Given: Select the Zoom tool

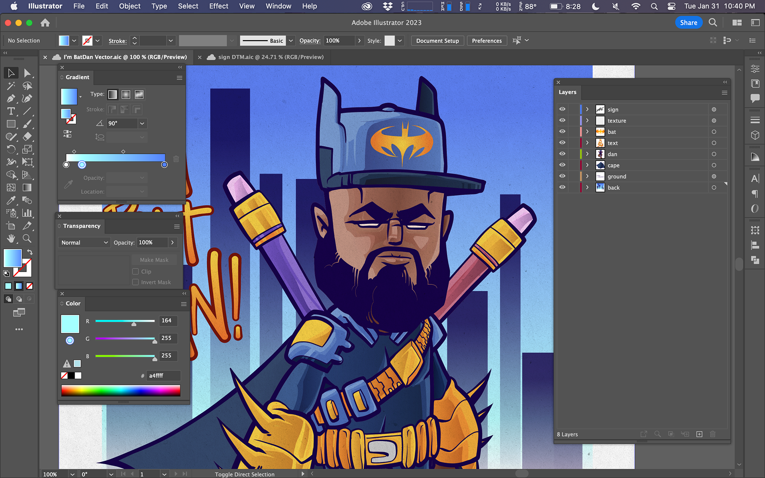Looking at the screenshot, I should [27, 239].
